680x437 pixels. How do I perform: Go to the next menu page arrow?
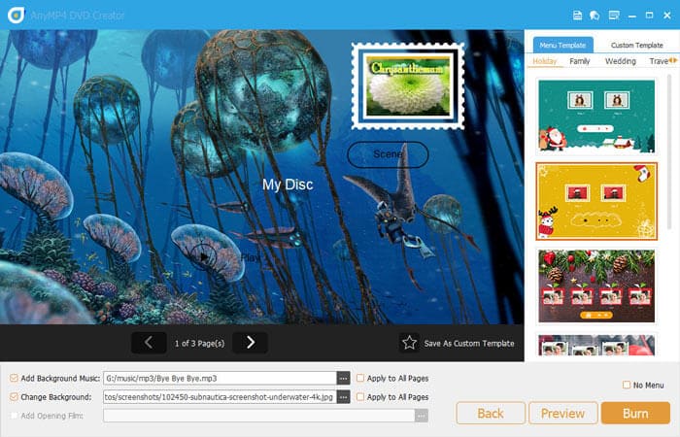[251, 342]
